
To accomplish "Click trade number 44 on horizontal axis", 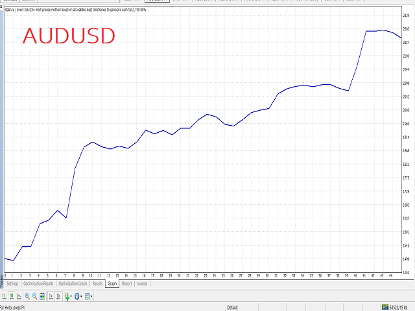I will pos(390,275).
